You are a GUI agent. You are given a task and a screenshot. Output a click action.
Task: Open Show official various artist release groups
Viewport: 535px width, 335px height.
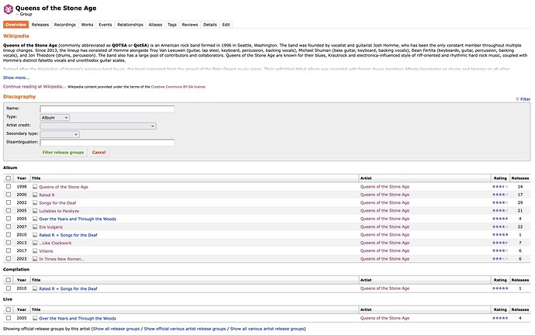point(185,329)
